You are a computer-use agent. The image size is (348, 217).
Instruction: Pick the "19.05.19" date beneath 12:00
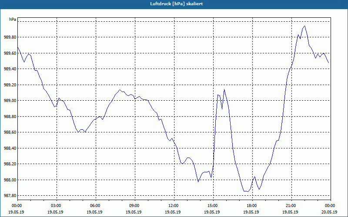click(173, 212)
